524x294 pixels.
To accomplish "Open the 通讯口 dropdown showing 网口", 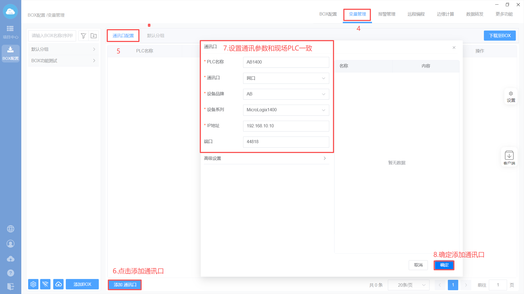I will (x=286, y=78).
